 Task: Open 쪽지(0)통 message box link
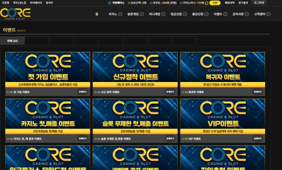(x=19, y=3)
